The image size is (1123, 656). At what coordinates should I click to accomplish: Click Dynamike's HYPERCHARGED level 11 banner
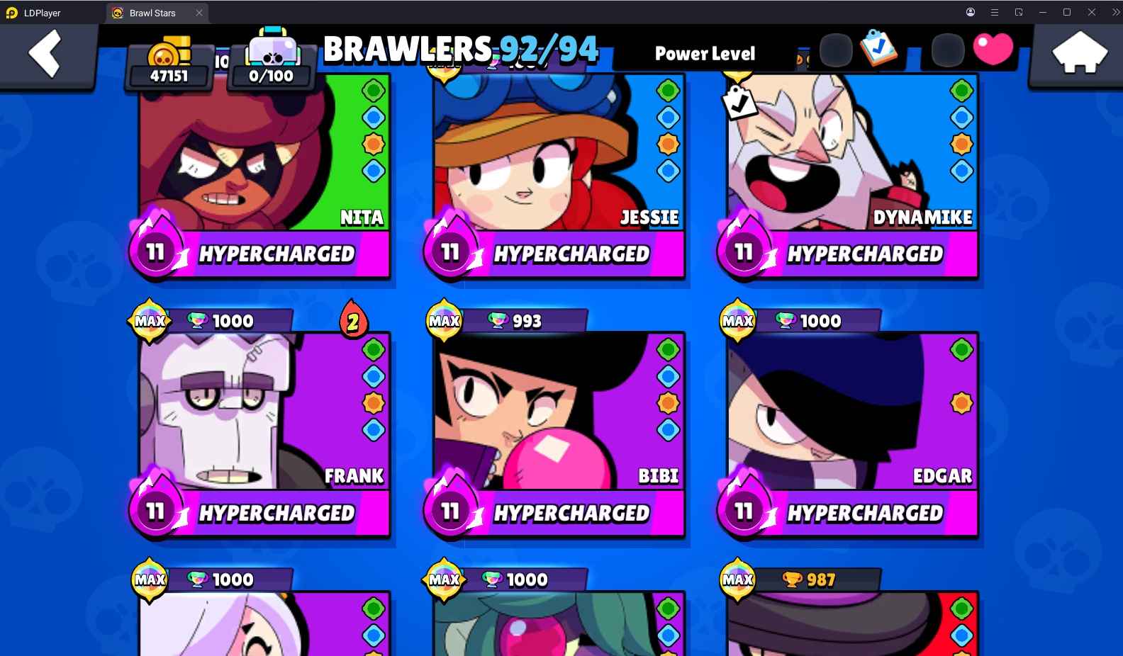(x=849, y=254)
